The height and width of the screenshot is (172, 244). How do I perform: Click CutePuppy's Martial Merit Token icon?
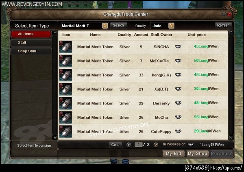pyautogui.click(x=65, y=132)
